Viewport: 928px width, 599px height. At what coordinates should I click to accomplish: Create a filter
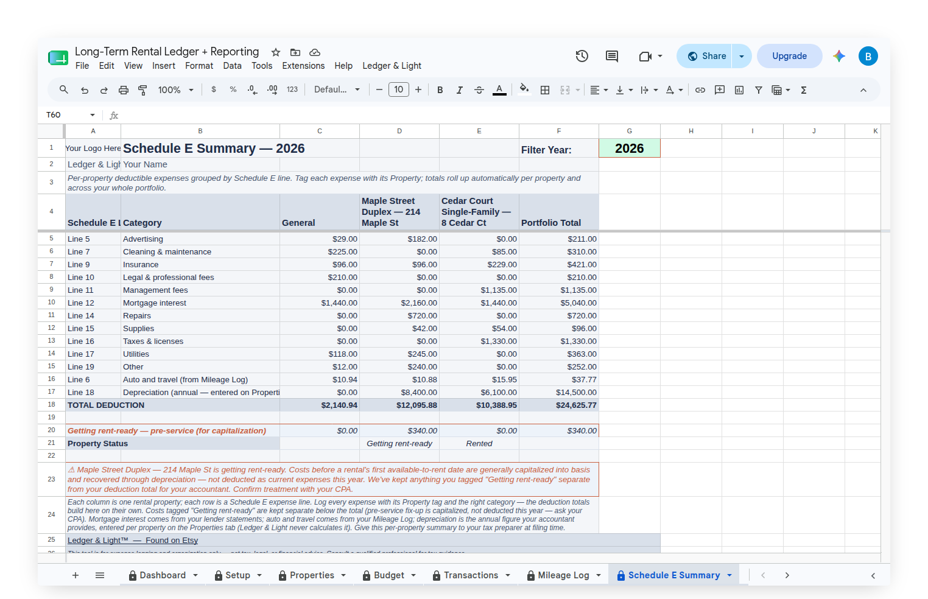759,90
